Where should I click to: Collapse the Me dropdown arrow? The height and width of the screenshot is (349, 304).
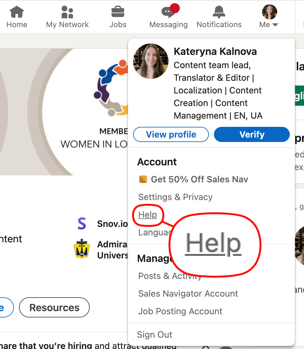coord(275,25)
